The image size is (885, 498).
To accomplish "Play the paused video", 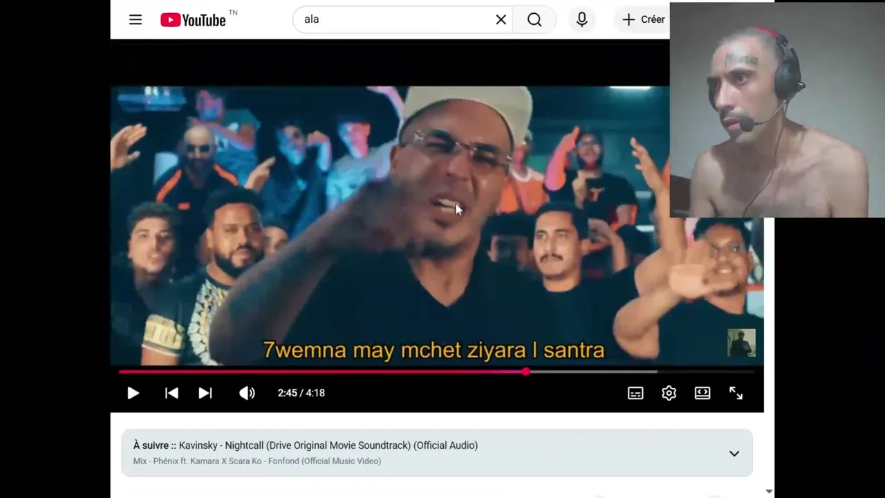I will coord(133,393).
